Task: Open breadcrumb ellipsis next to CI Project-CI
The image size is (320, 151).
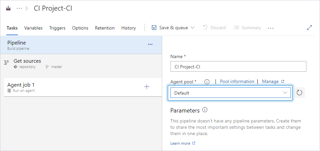Action: [x=19, y=9]
